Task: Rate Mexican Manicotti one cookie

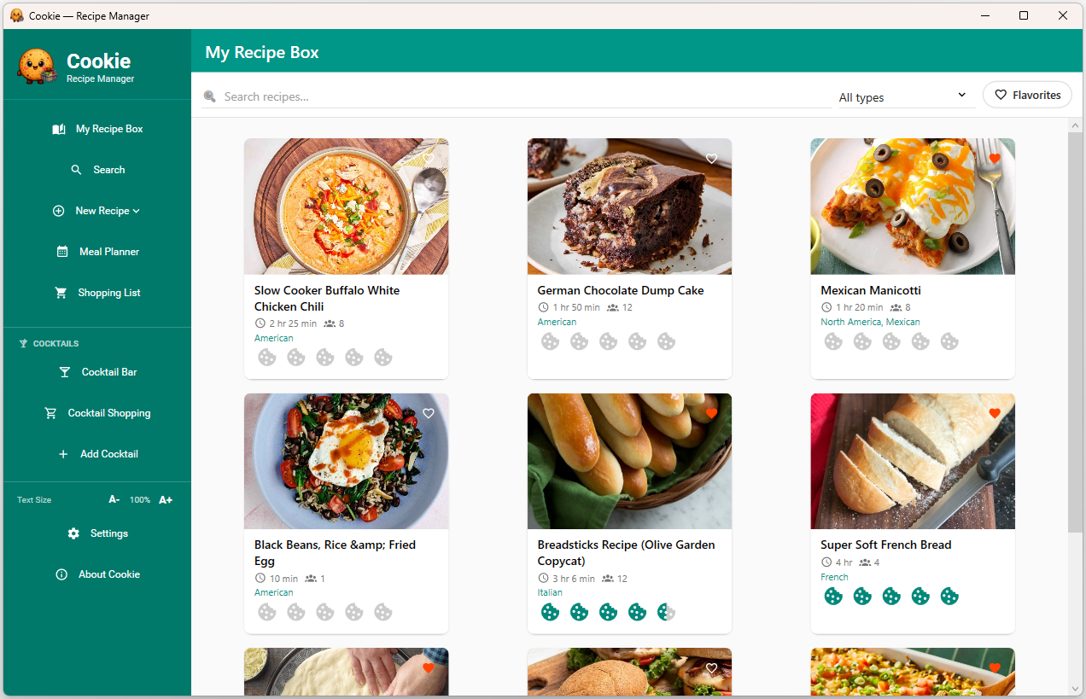Action: click(x=833, y=341)
